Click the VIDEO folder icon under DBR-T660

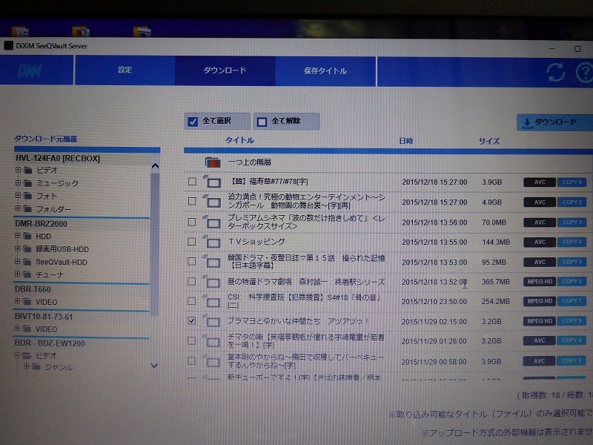(x=27, y=302)
